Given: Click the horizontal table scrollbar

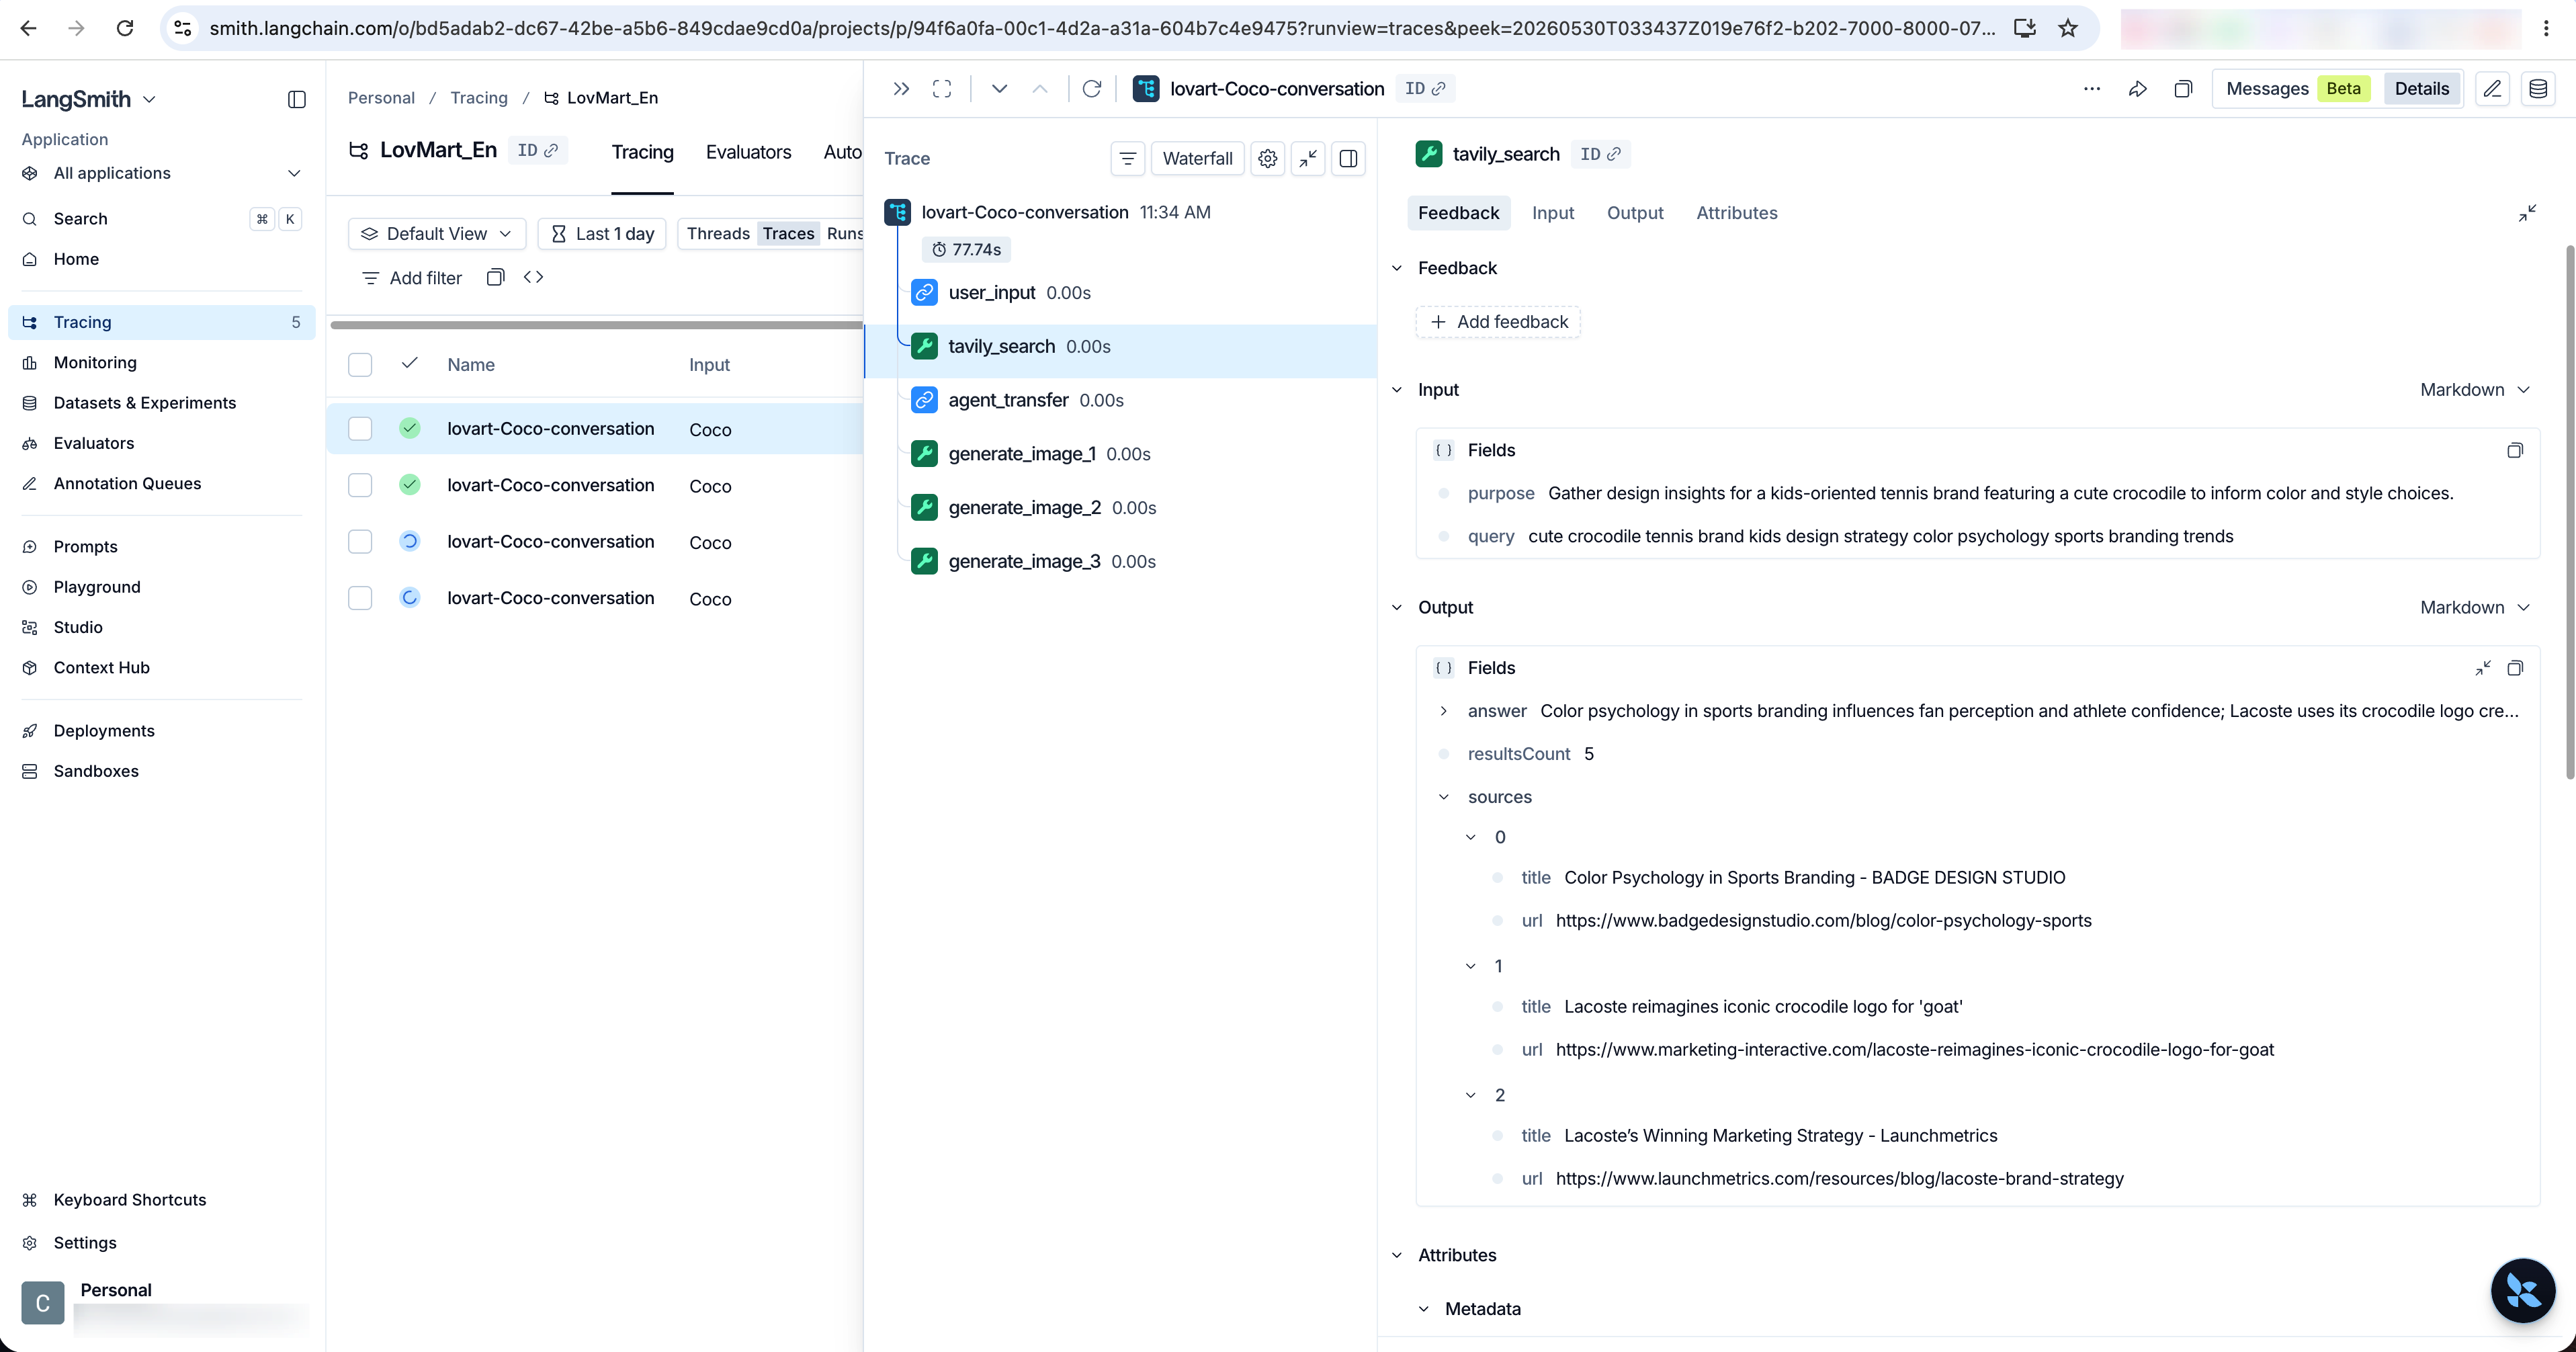Looking at the screenshot, I should [x=596, y=325].
